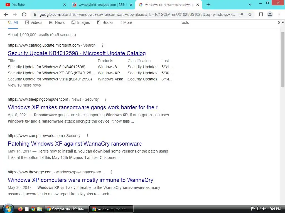This screenshot has height=213, width=285.
Task: Open a new tab with the plus button
Action: pos(208,5)
